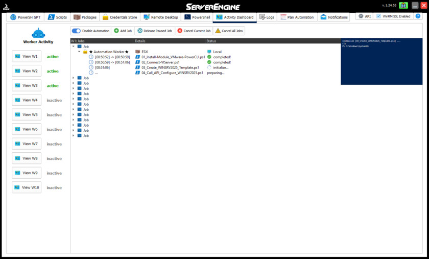This screenshot has width=429, height=259.
Task: Click PowerShell icon of 02_Connect-VIServer.ps1
Action: (137, 62)
